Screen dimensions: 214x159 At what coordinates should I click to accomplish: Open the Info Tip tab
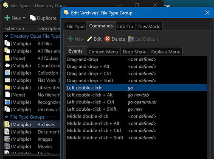point(125,26)
